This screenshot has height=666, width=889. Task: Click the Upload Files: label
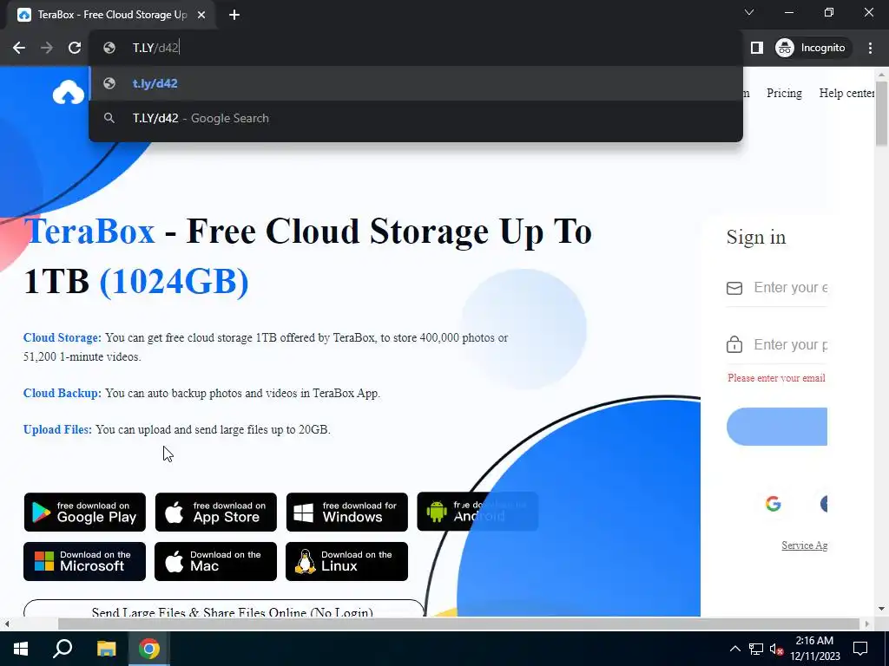coord(57,430)
